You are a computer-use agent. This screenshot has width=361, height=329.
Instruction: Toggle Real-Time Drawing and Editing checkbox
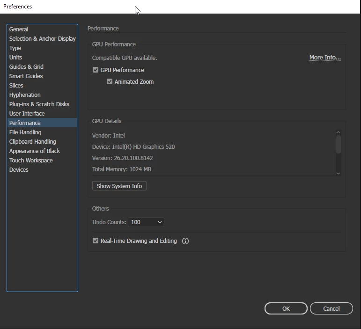coord(96,241)
